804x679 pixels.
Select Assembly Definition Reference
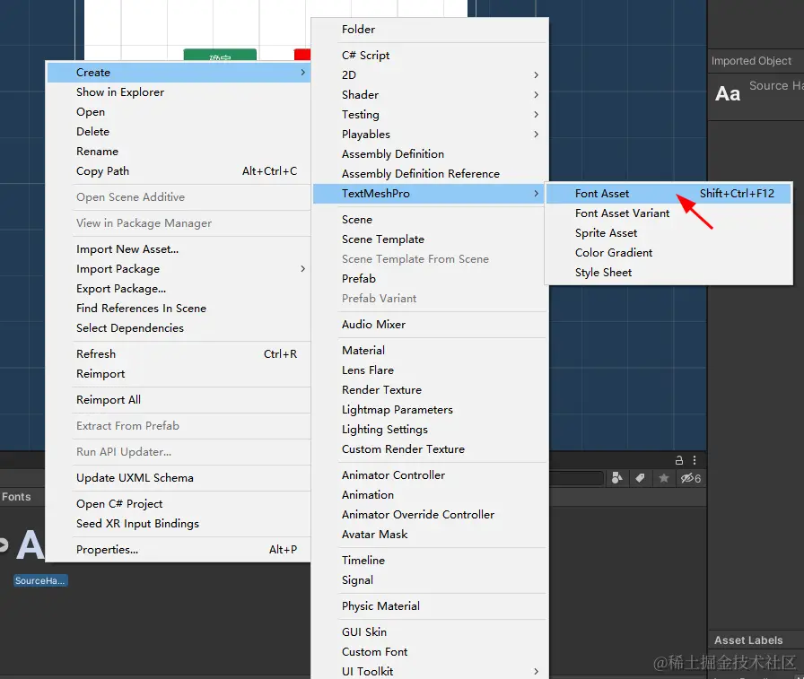pyautogui.click(x=430, y=174)
